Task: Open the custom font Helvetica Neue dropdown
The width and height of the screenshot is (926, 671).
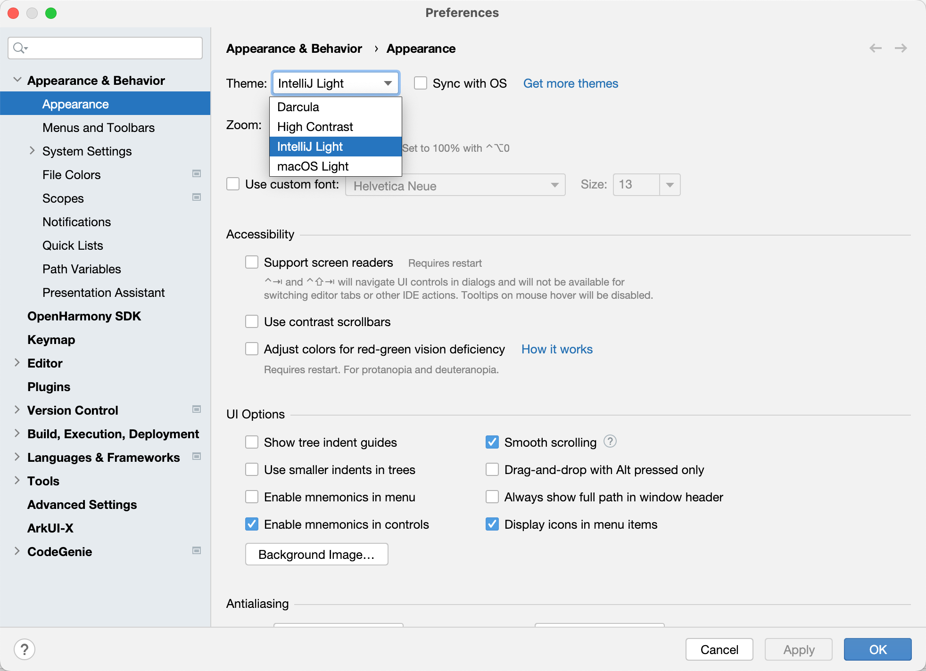Action: 455,185
